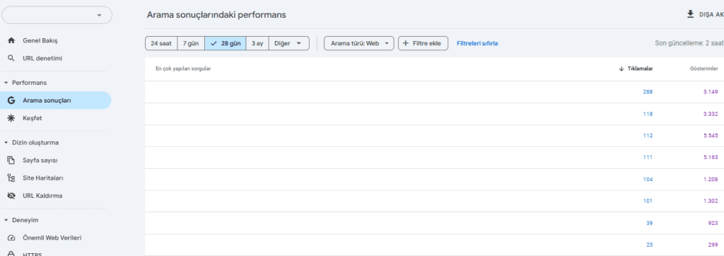This screenshot has height=256, width=724.
Task: Open the property selector dropdown
Action: (x=57, y=16)
